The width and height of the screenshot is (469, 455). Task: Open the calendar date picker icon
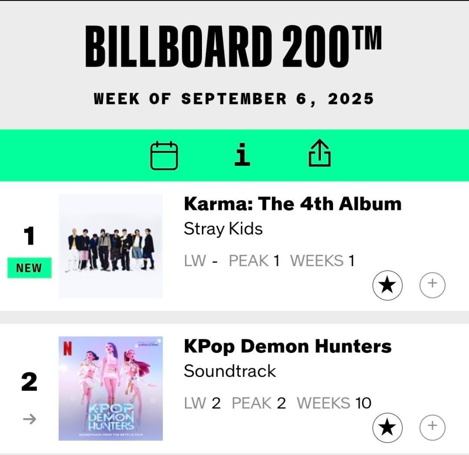pos(164,156)
